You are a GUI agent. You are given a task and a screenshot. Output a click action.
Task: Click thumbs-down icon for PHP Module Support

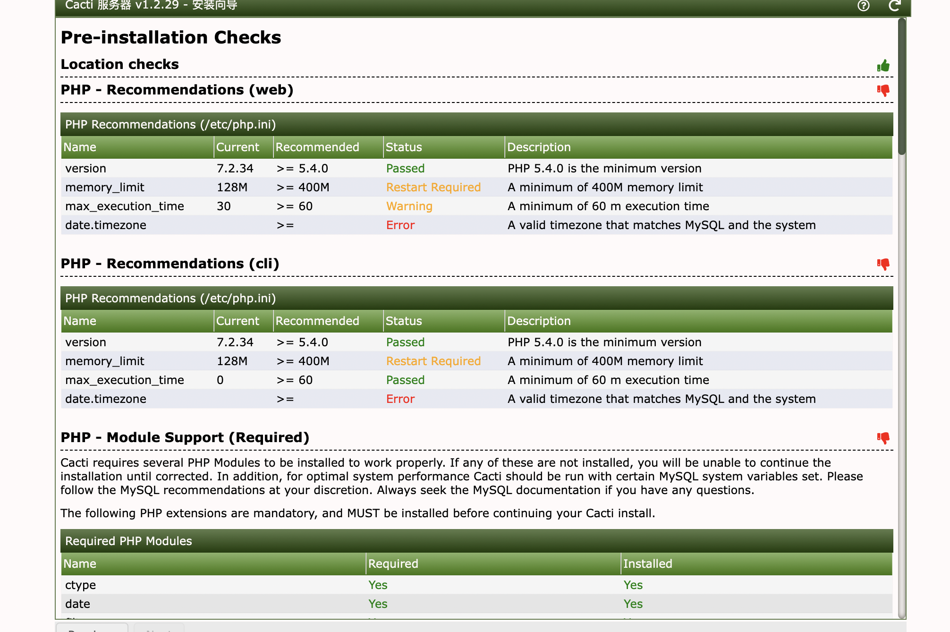883,438
